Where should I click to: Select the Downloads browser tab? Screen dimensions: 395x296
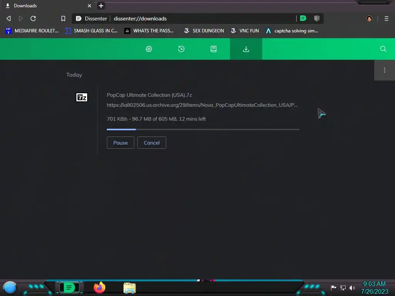coord(48,5)
